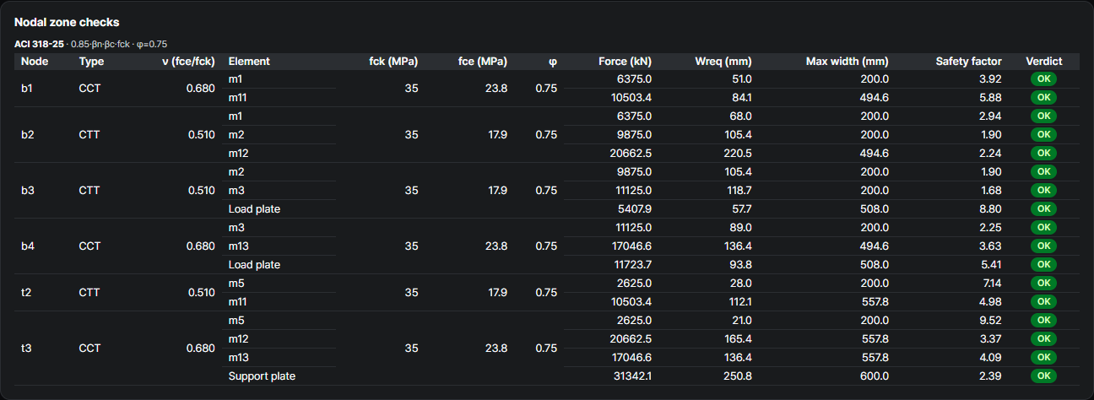Click the m5 element in node t2

pos(236,283)
